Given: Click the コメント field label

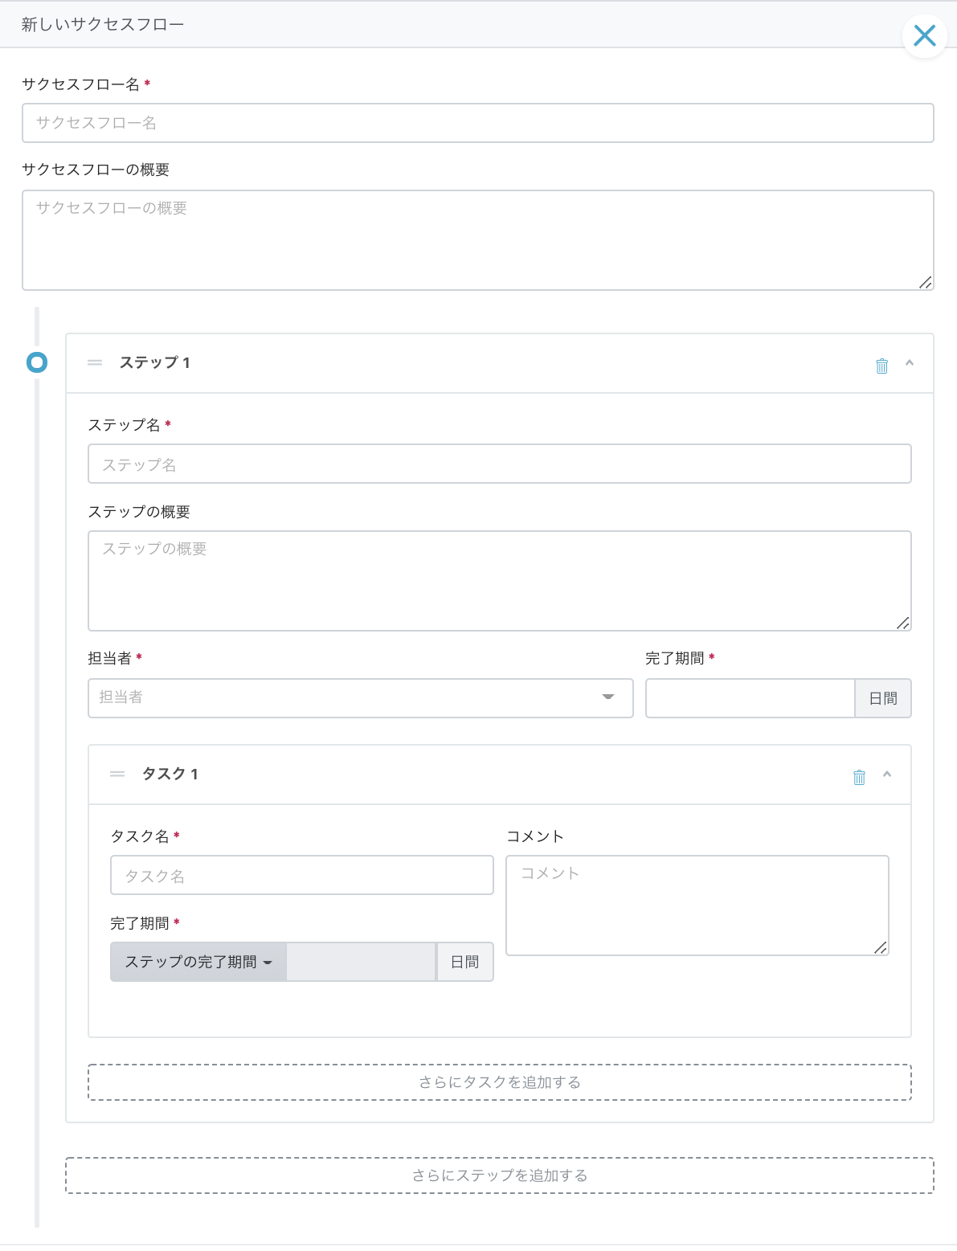Looking at the screenshot, I should (x=535, y=836).
